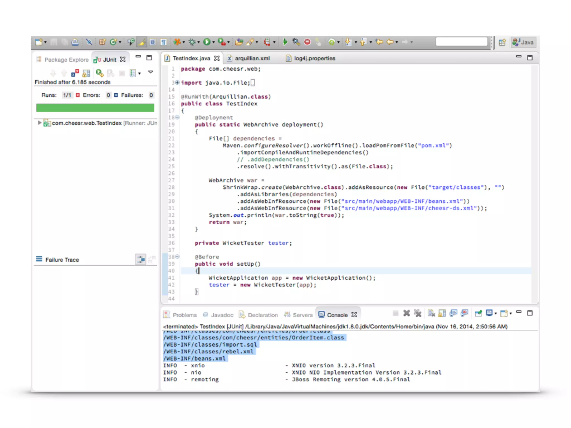Open the Problems tab
This screenshot has width=571, height=428.
click(184, 315)
